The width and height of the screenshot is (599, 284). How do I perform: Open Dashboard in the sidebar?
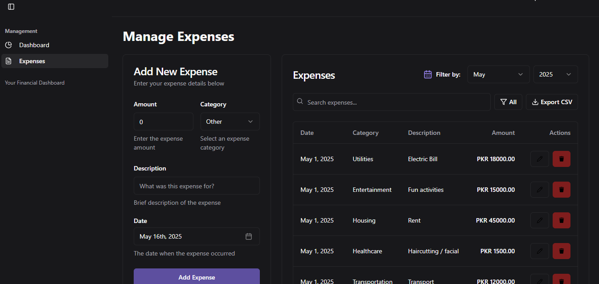[34, 45]
